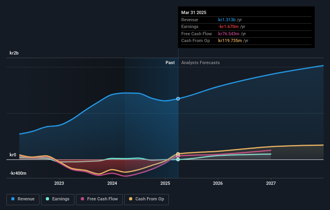The width and height of the screenshot is (330, 210).
Task: Click the Analysts Forecasts label
Action: [200, 63]
